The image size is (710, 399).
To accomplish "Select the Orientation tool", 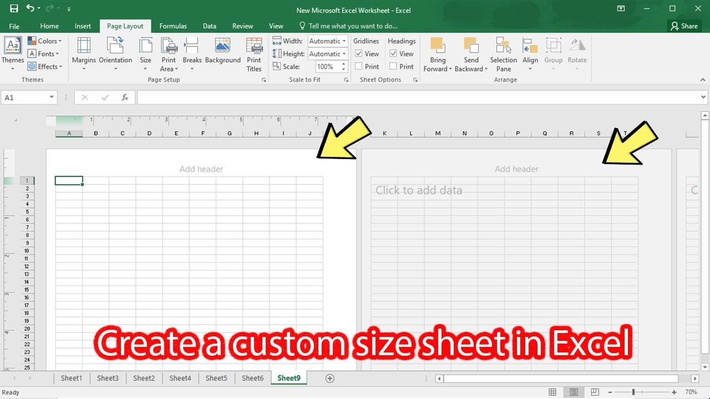I will (x=115, y=54).
